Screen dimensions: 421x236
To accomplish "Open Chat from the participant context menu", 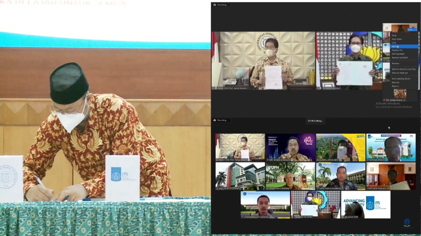I will [x=394, y=43].
